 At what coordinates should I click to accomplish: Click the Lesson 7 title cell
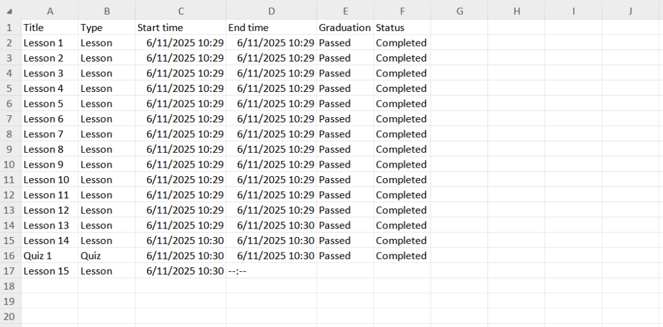tap(50, 134)
